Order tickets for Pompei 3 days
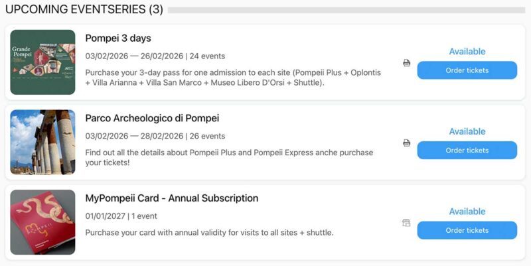531x266 pixels. tap(467, 70)
